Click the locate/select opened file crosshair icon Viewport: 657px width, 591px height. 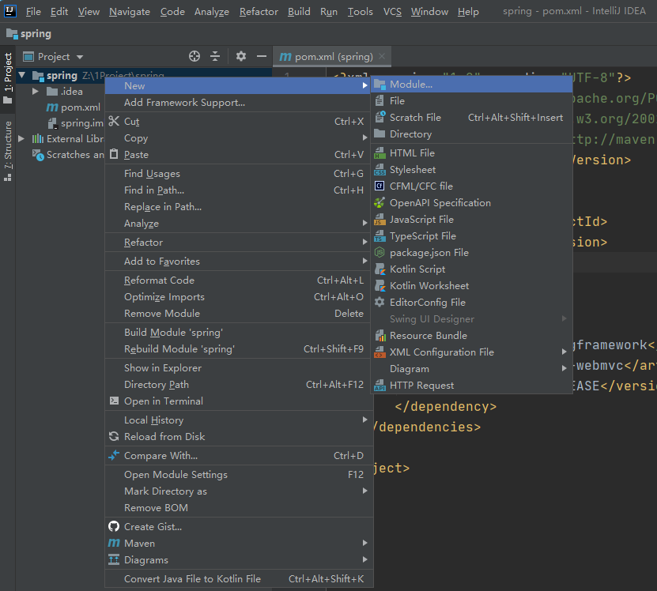click(x=194, y=56)
